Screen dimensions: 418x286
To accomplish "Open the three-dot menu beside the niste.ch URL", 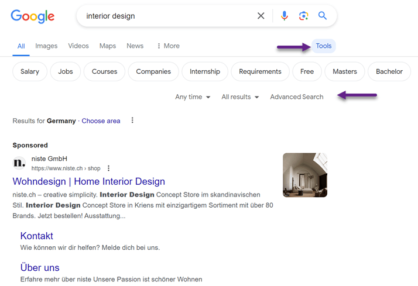I will click(x=108, y=168).
